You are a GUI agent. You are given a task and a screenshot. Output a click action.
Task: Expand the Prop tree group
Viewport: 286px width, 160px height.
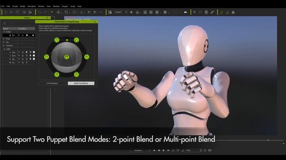coord(4,39)
